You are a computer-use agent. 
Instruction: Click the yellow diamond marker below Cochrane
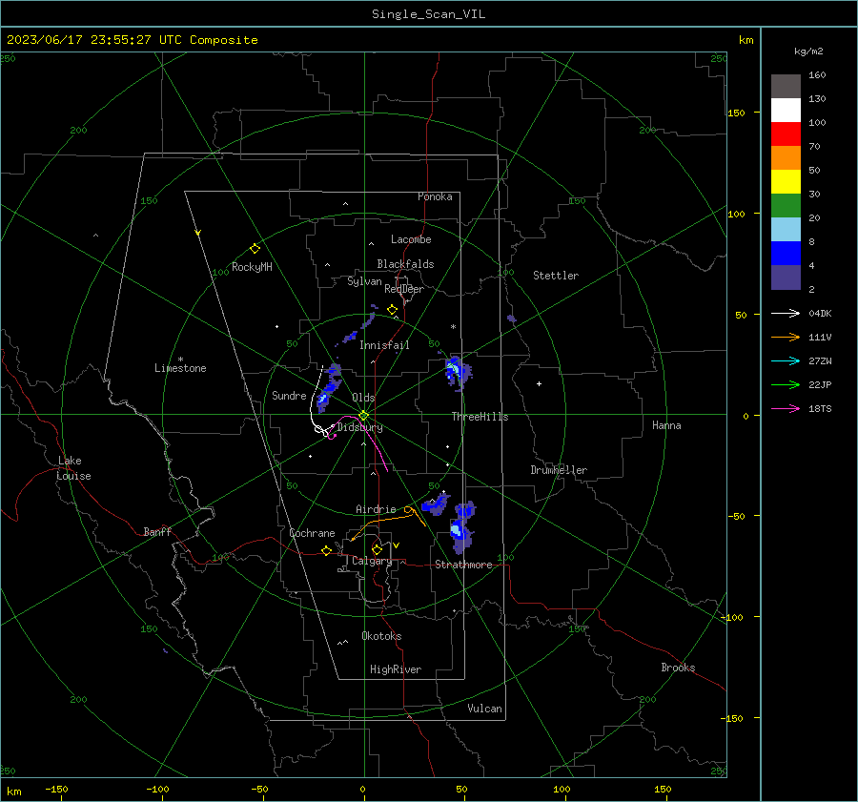[x=326, y=551]
